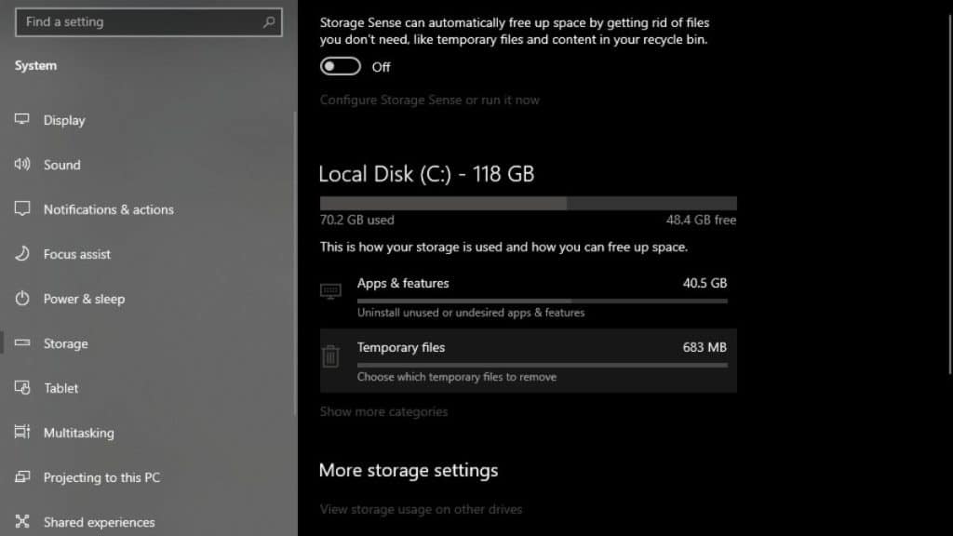Turn on the Storage Sense toggle
Screen dimensions: 953x536
[341, 67]
